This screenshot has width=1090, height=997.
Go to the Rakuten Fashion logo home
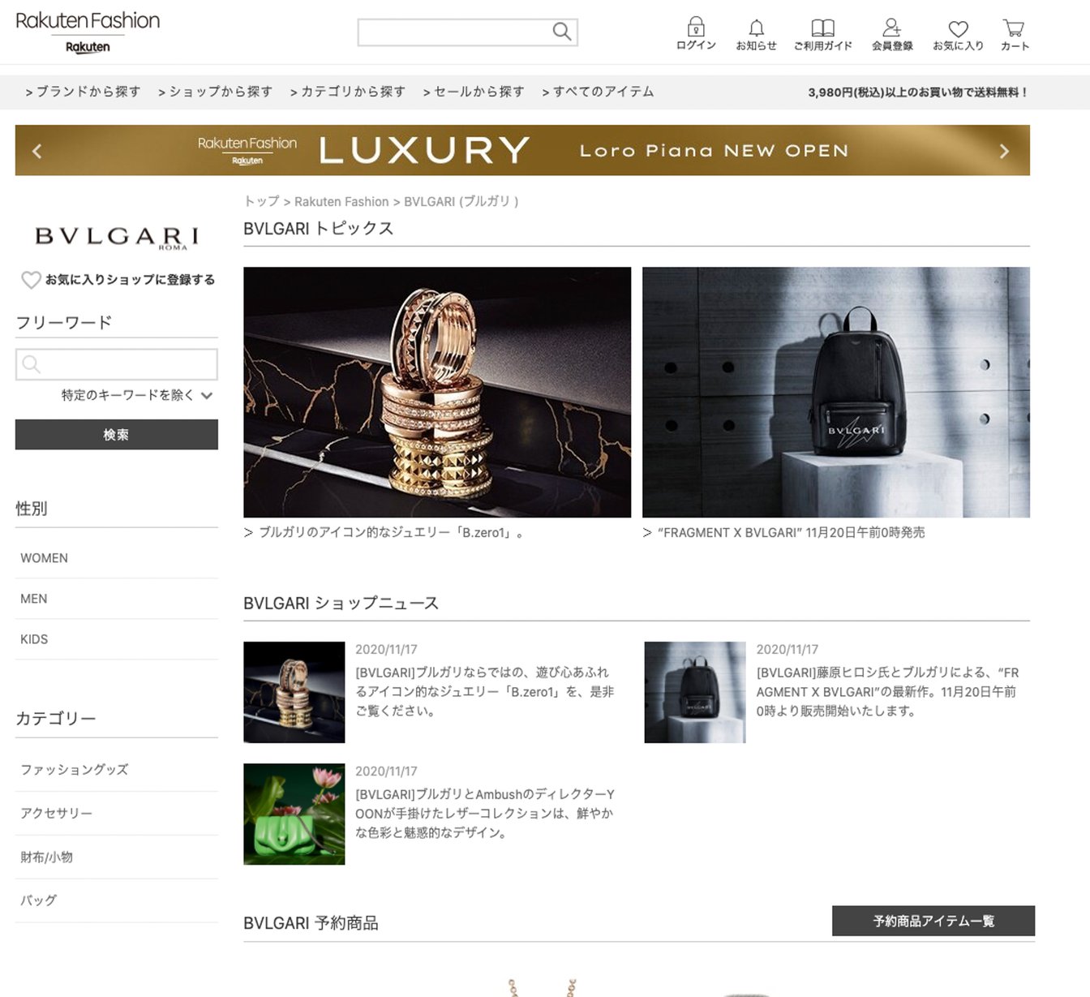click(88, 32)
